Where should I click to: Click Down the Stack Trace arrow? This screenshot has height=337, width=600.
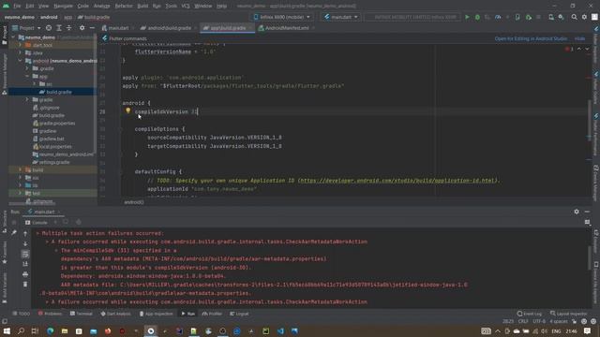point(25,243)
